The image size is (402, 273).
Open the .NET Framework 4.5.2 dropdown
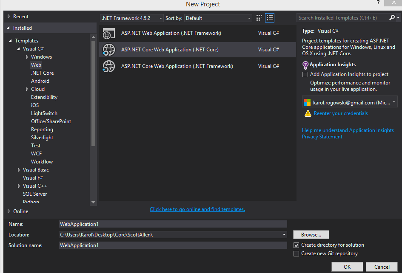pyautogui.click(x=160, y=18)
